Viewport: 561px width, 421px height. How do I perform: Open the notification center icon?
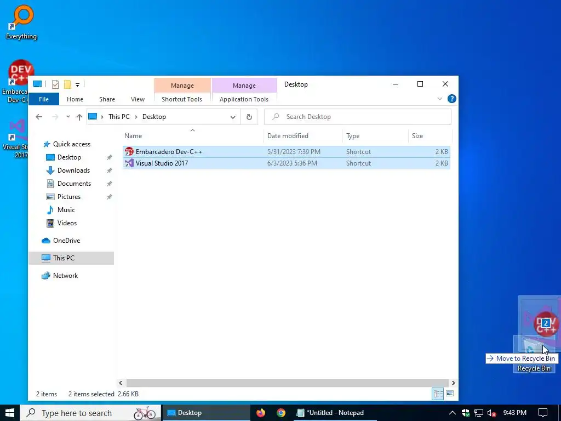click(x=543, y=413)
